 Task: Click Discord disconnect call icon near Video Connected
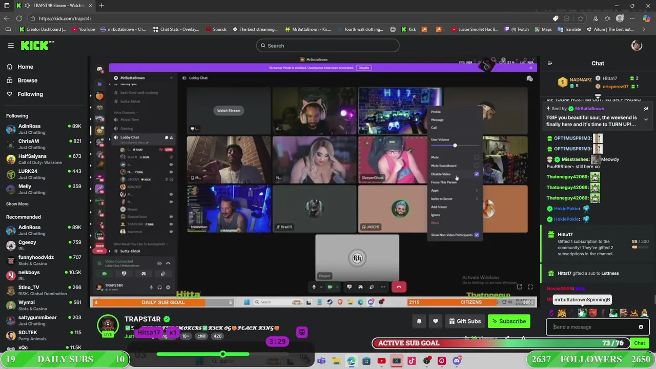(x=168, y=263)
